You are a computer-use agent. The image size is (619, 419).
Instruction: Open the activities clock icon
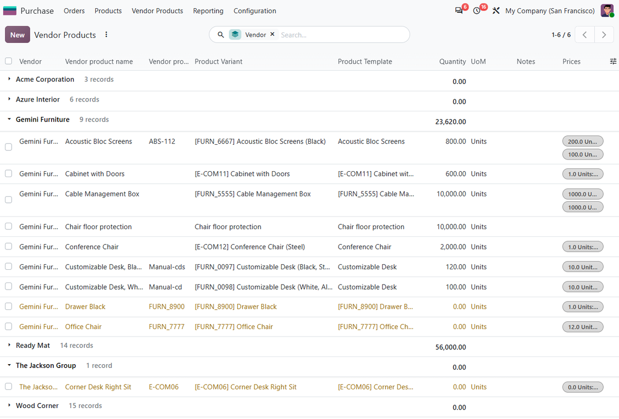(477, 10)
